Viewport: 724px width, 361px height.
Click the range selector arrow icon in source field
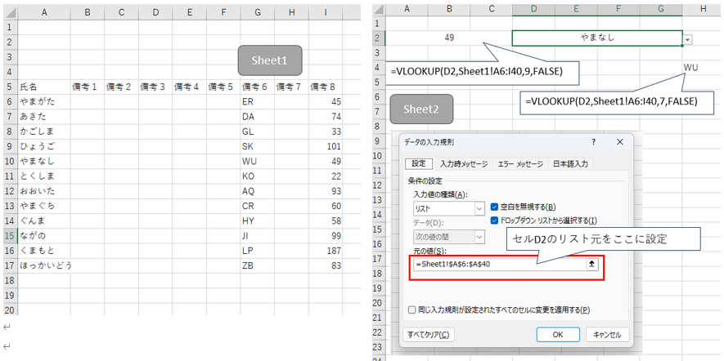(591, 265)
